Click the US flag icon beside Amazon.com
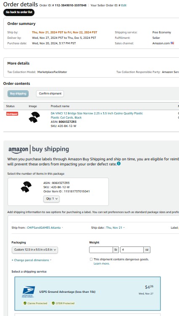Screen dimensions: 179x316 172,43
